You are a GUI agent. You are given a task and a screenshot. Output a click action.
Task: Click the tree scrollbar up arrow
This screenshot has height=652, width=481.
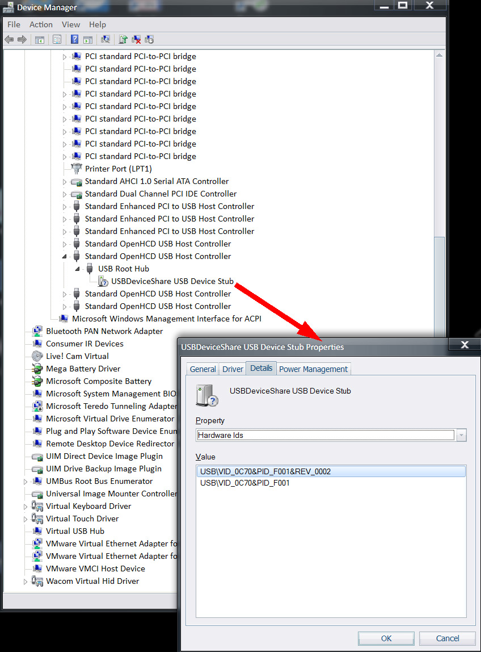pos(439,55)
